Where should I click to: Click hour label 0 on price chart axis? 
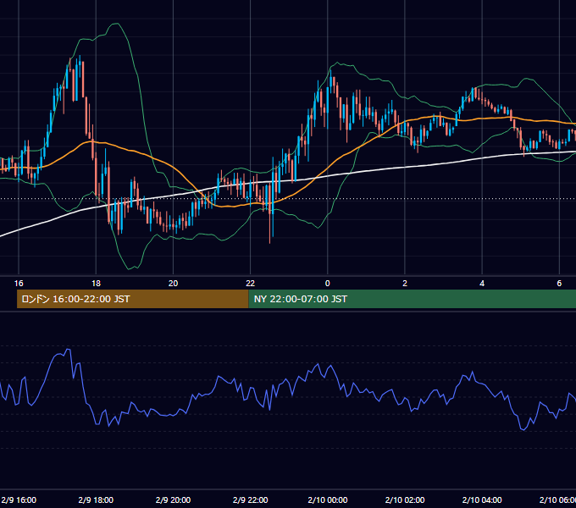tap(328, 284)
